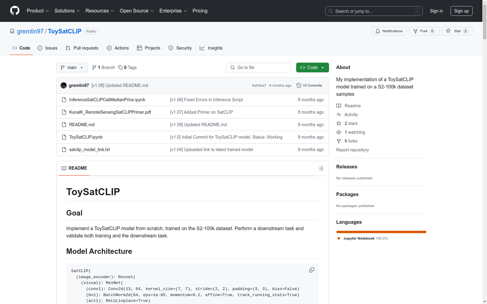This screenshot has height=304, width=487.
Task: Click the file icon beside README.md
Action: 64,125
